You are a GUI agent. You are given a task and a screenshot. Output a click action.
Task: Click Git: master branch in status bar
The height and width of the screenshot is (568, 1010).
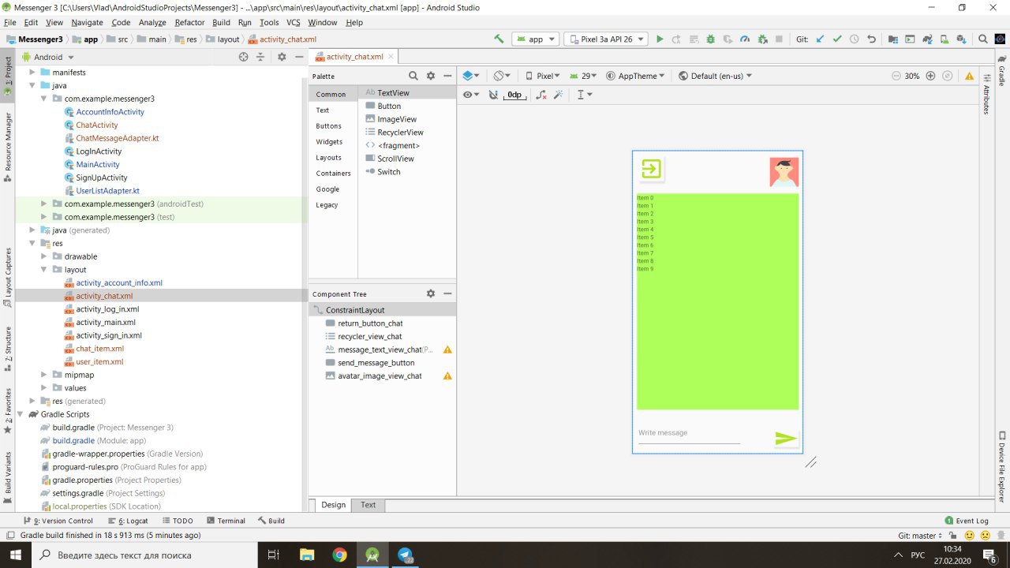point(920,535)
